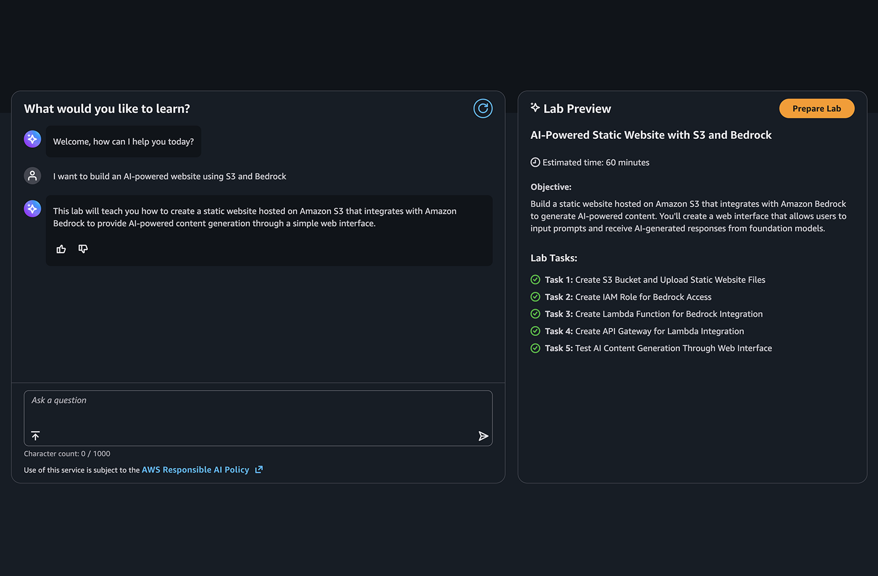This screenshot has width=878, height=576.
Task: Click the user avatar icon beside your message
Action: 32,176
